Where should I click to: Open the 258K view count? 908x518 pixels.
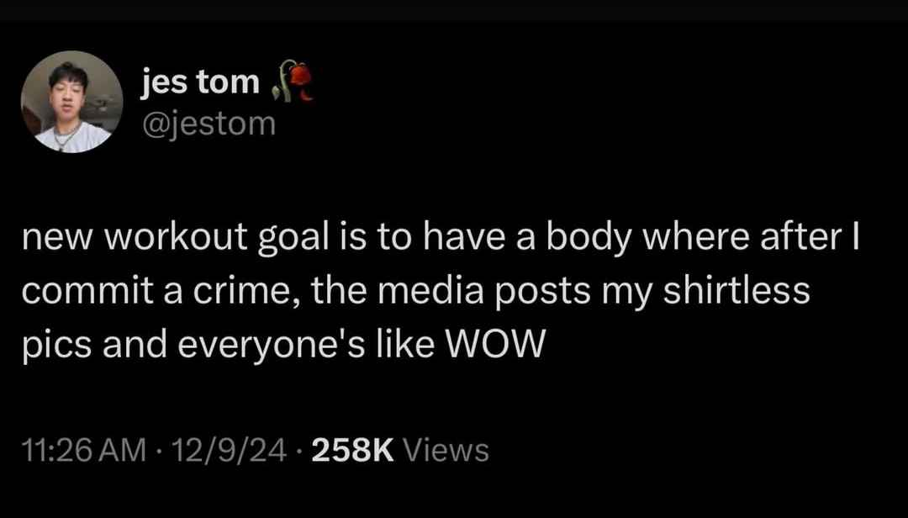pyautogui.click(x=352, y=450)
